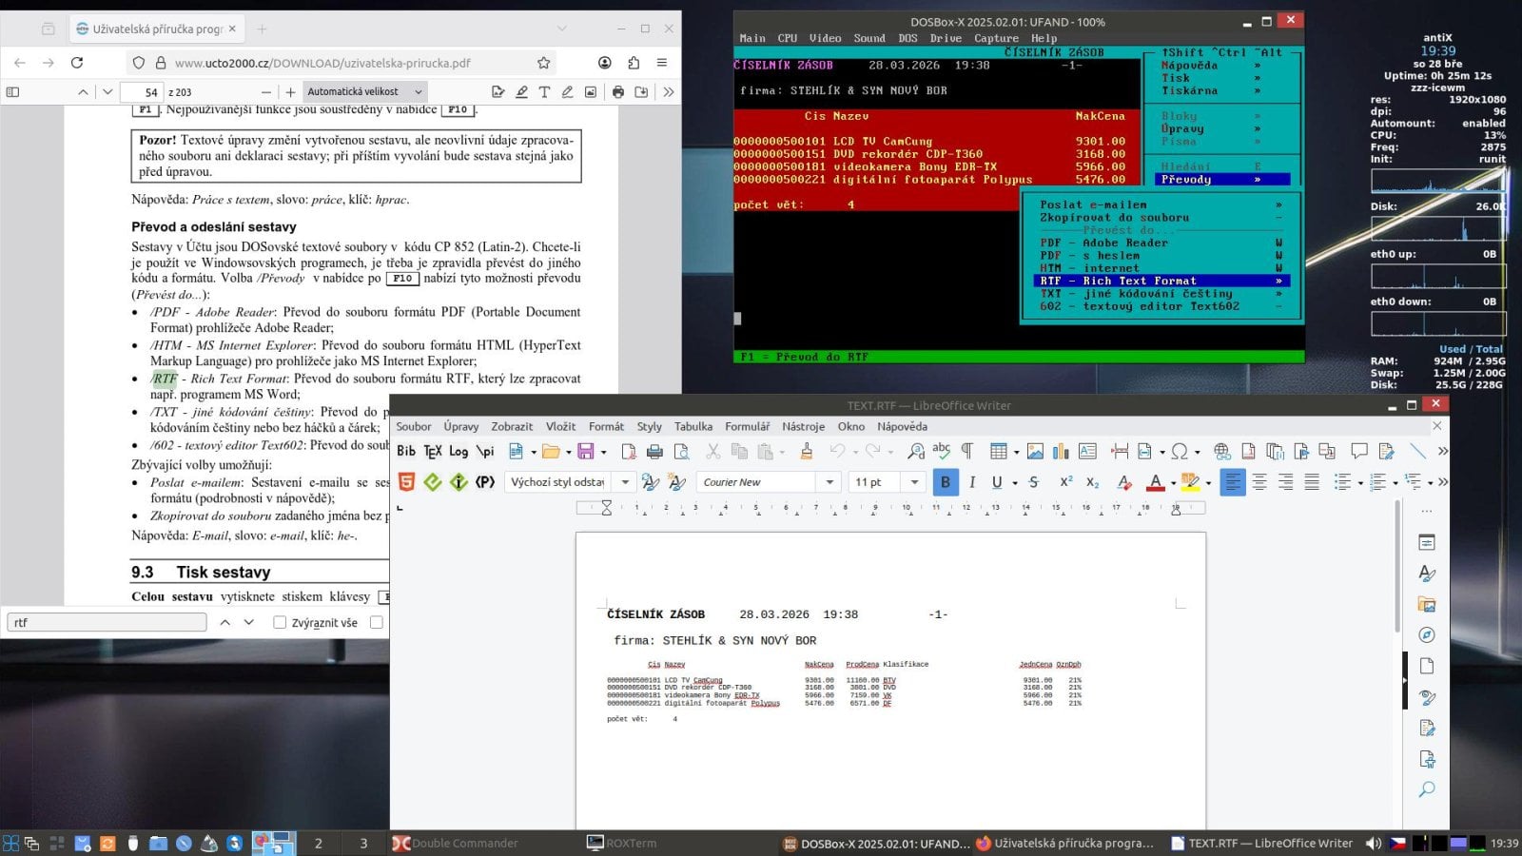Open the Capture menu in DOSBox-X
The image size is (1522, 856).
click(996, 38)
